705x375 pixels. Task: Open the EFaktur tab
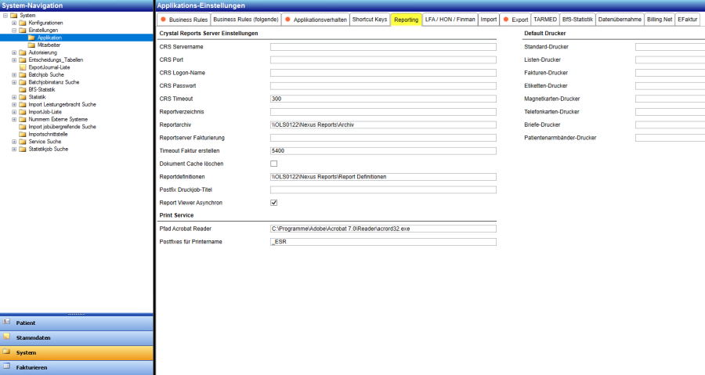[x=688, y=20]
